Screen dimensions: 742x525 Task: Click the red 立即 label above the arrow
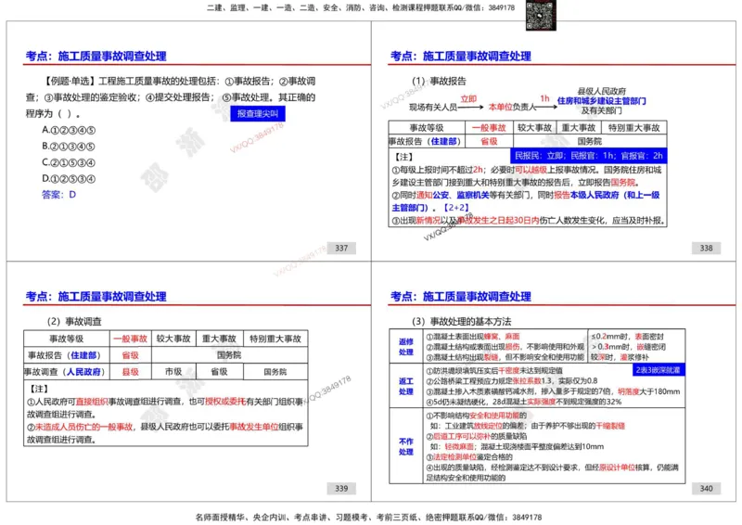tap(468, 98)
